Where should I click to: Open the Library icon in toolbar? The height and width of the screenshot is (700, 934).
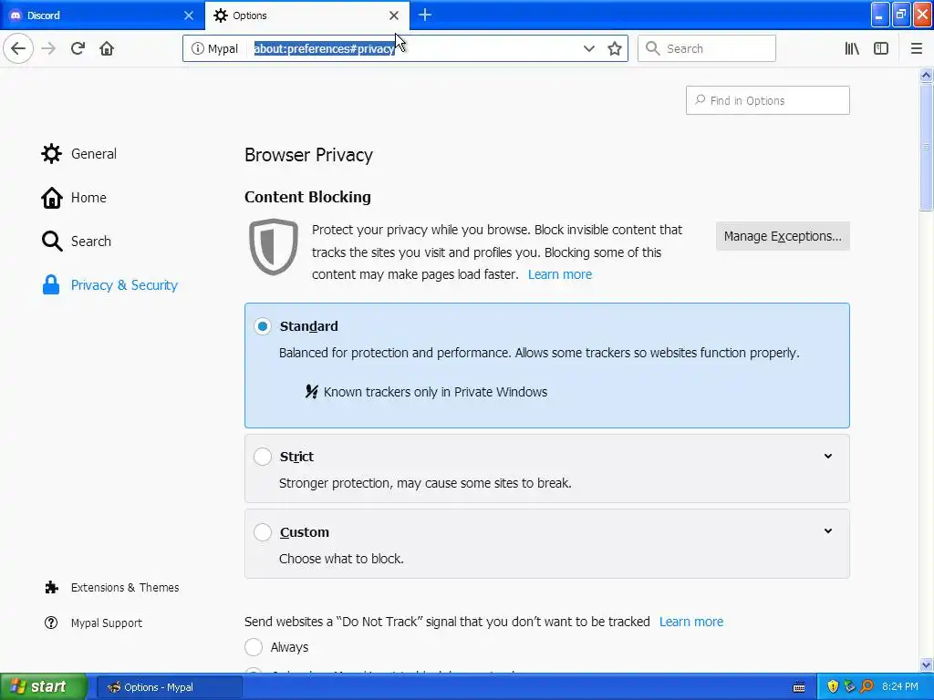[x=852, y=48]
